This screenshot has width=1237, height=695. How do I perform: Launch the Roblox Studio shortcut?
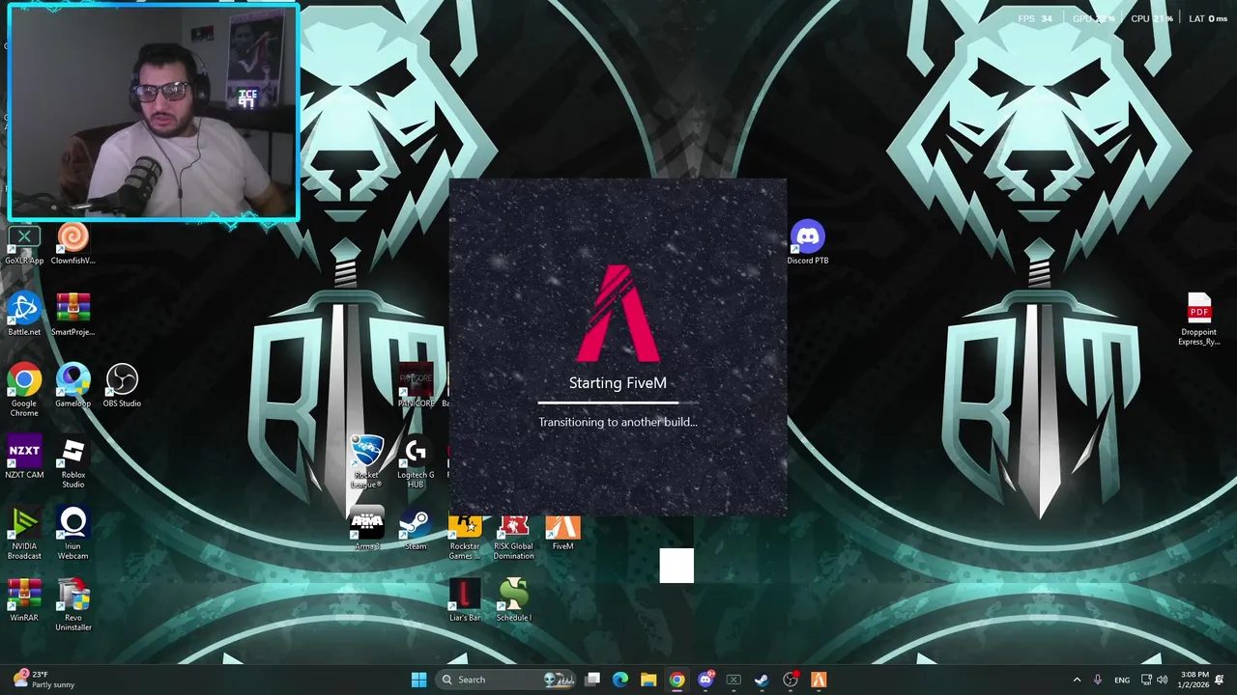click(72, 462)
